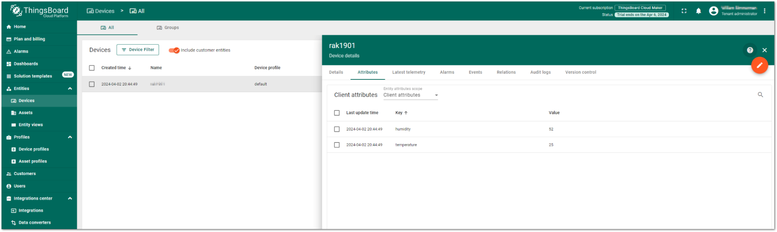Open the Device Filter
The height and width of the screenshot is (232, 777).
[138, 50]
